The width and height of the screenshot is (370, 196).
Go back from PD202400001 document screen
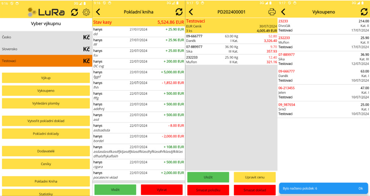pyautogui.click(x=191, y=12)
